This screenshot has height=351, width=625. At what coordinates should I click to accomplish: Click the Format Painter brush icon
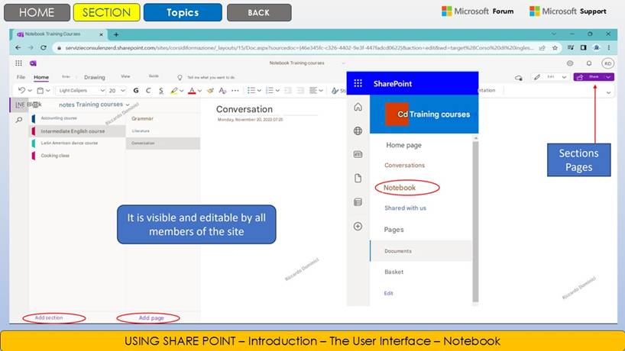pos(210,91)
